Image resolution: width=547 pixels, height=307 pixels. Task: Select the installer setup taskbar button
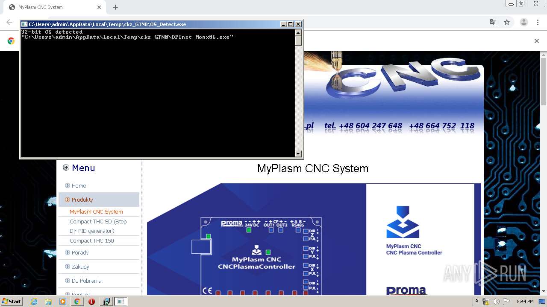(106, 301)
